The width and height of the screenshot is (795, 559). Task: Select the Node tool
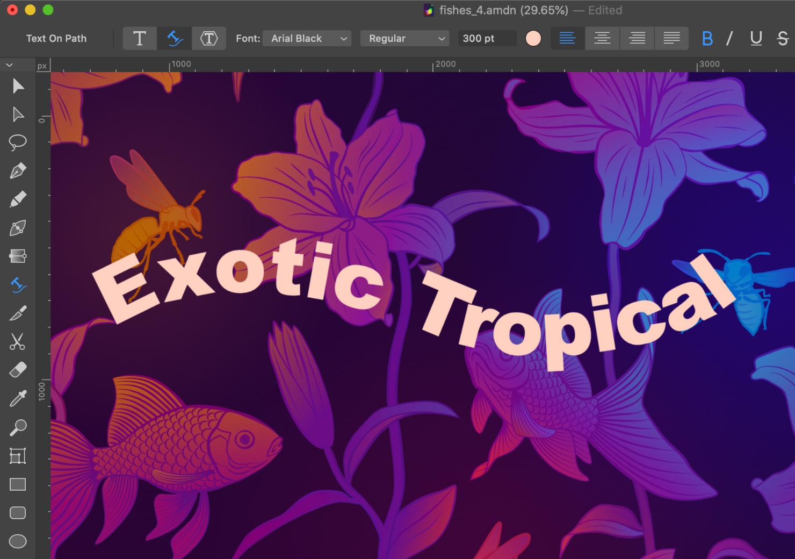18,114
